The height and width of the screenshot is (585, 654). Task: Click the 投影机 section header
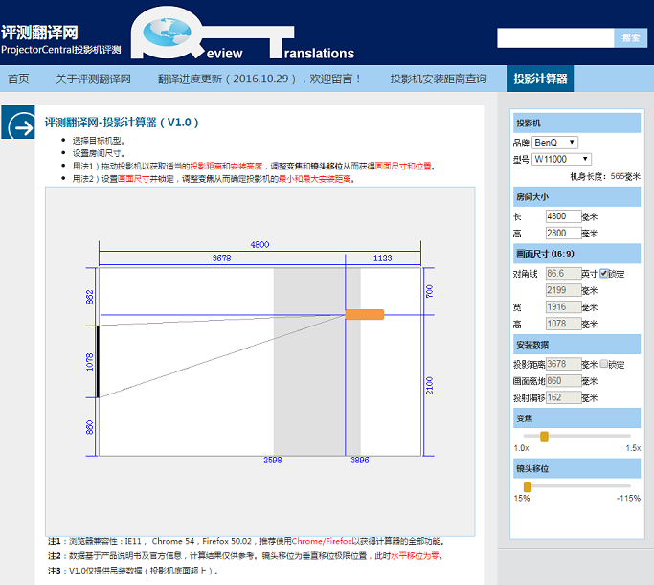(x=576, y=123)
